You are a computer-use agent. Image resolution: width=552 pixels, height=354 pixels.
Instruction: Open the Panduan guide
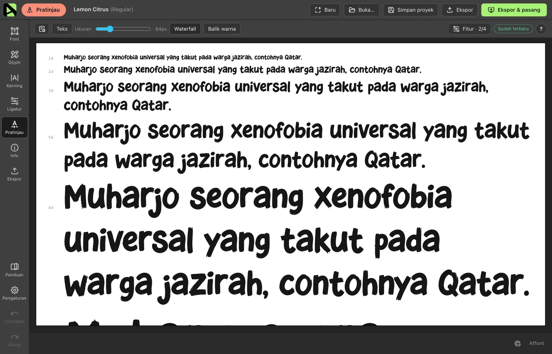14,270
